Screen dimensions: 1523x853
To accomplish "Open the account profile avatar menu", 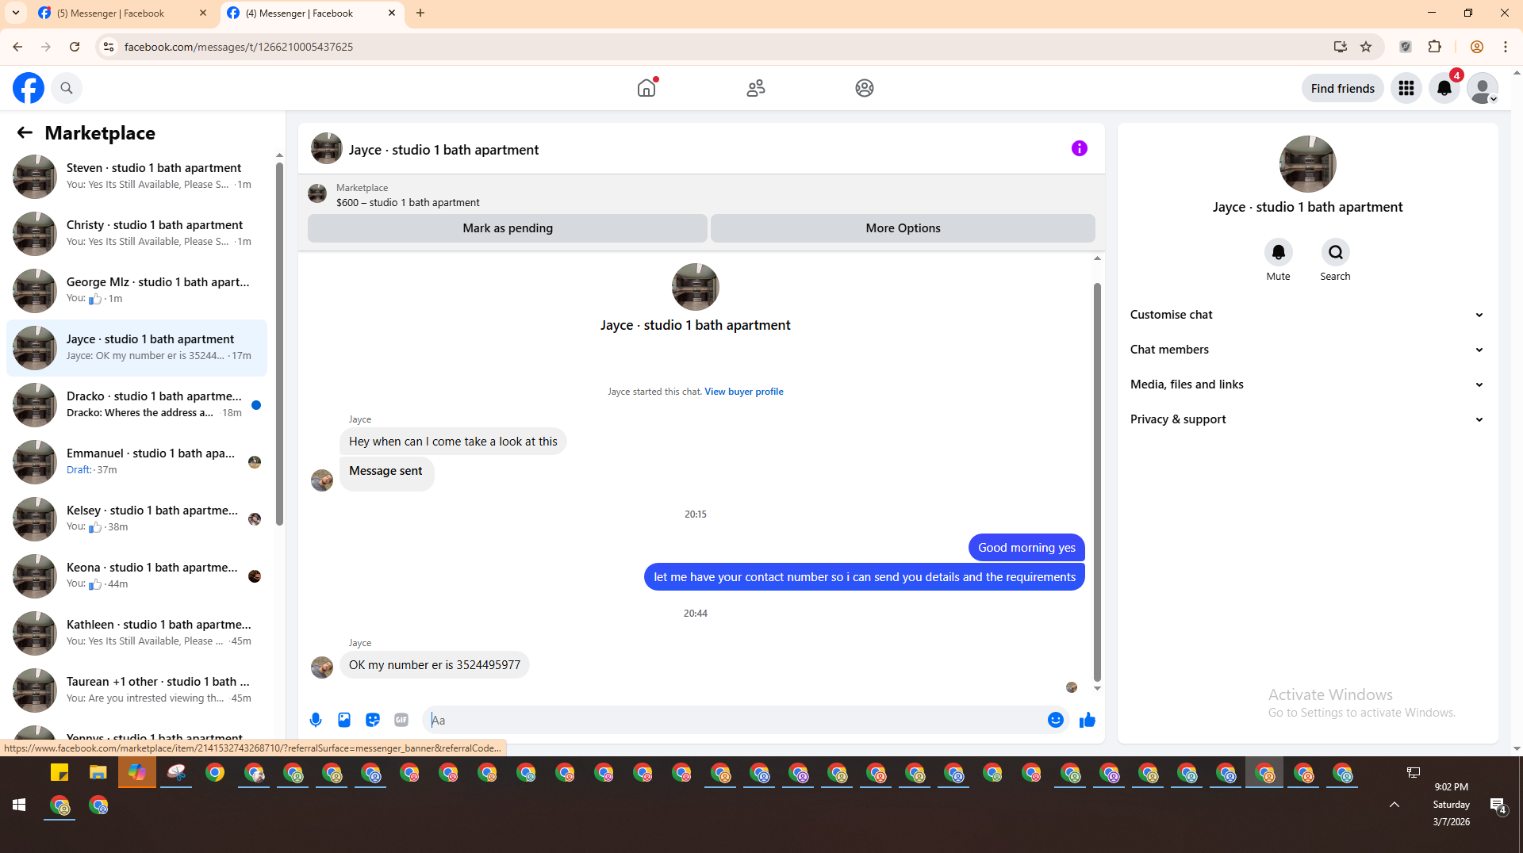I will pyautogui.click(x=1482, y=88).
